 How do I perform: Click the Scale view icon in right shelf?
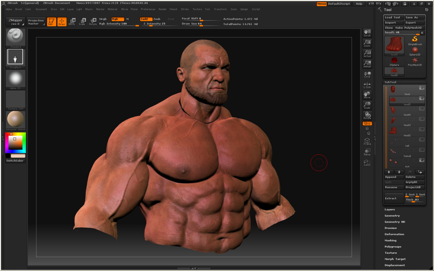pyautogui.click(x=367, y=105)
